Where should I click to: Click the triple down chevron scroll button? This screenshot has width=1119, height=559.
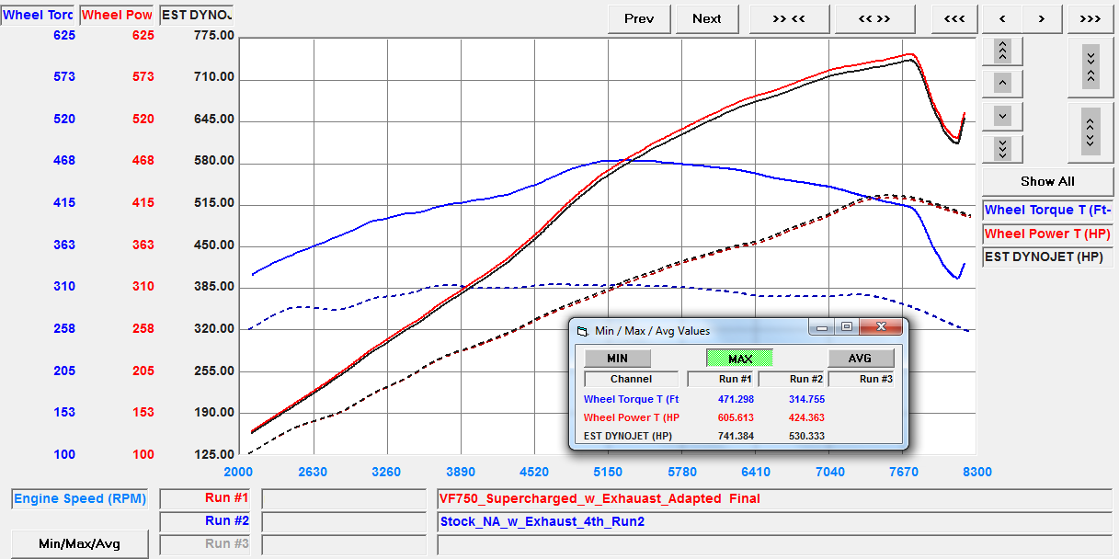(x=1002, y=148)
